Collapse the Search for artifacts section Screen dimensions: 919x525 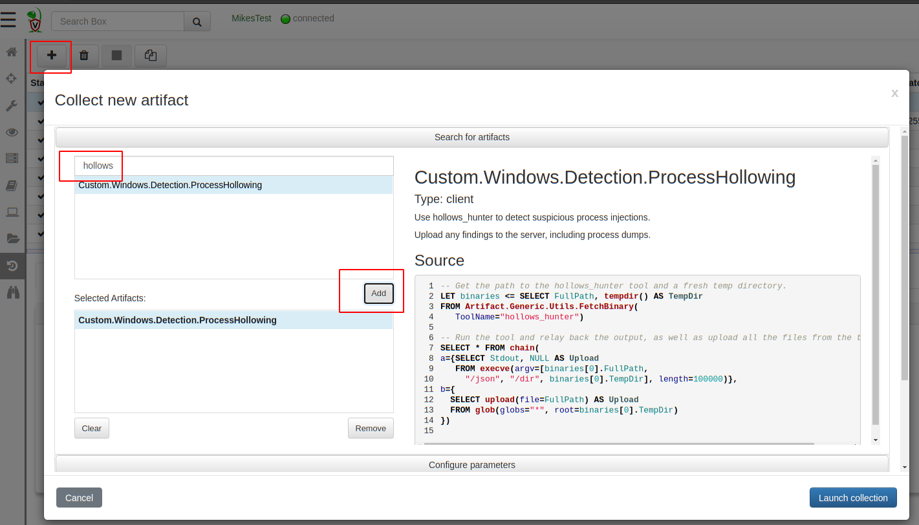(x=471, y=137)
